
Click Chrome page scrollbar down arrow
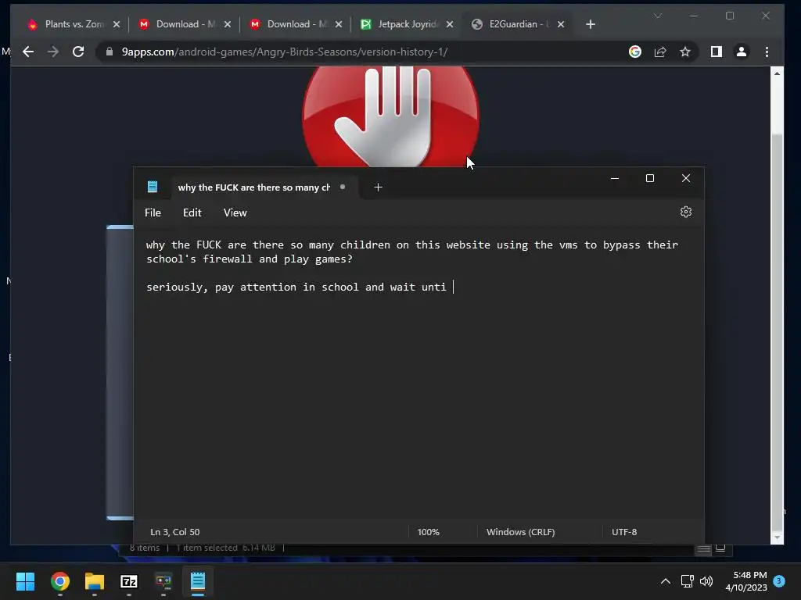[777, 537]
